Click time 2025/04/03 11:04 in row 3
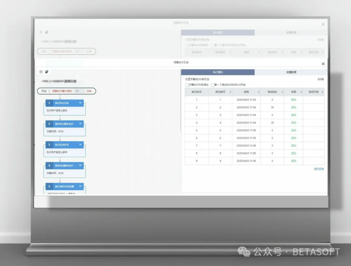 point(246,115)
